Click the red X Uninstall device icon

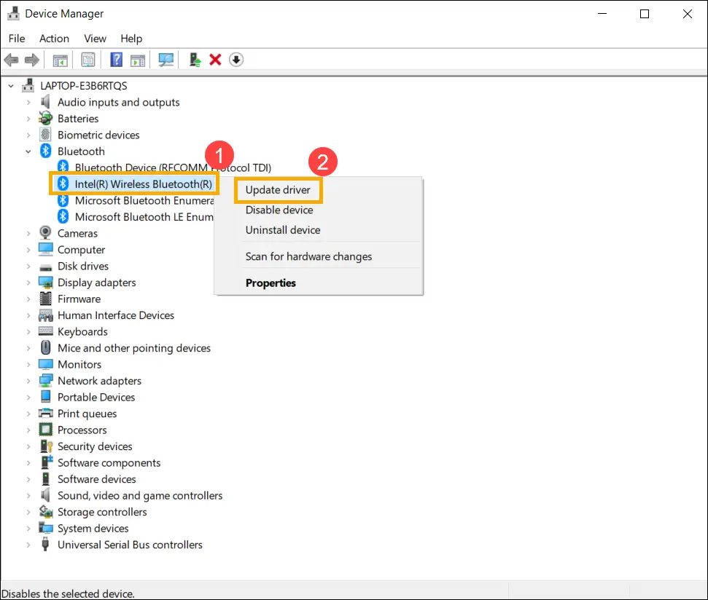(x=215, y=60)
